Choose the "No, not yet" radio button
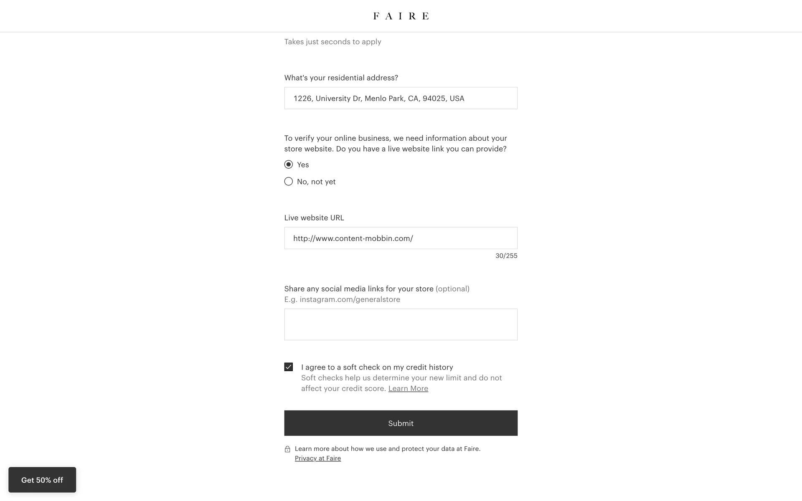This screenshot has width=802, height=501. pos(289,182)
